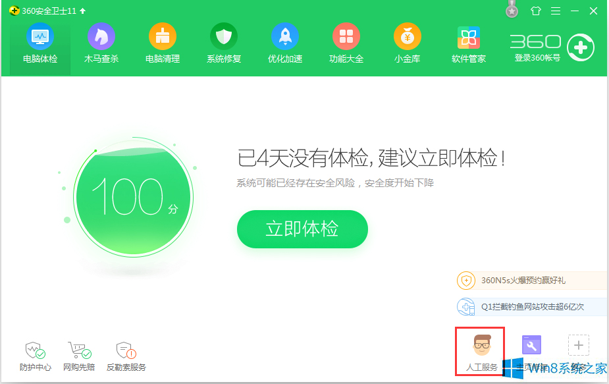Go to 系统修复 repair section
The image size is (609, 384).
click(x=224, y=43)
